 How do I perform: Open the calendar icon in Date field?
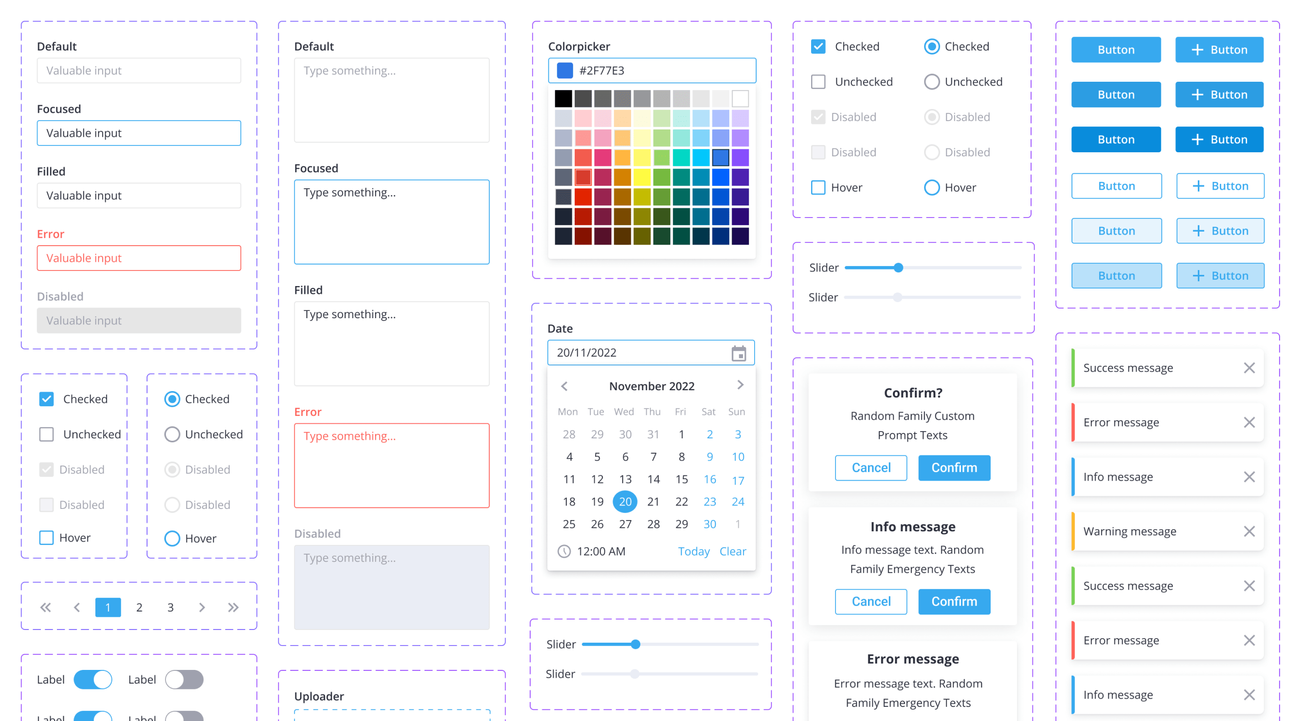[x=739, y=353]
